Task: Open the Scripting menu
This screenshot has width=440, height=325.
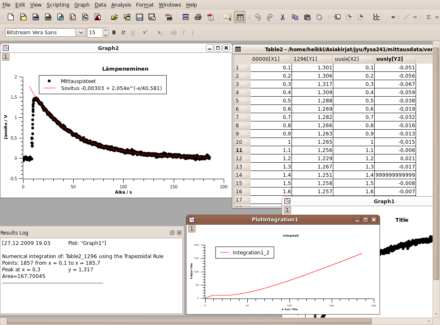Action: pos(58,5)
